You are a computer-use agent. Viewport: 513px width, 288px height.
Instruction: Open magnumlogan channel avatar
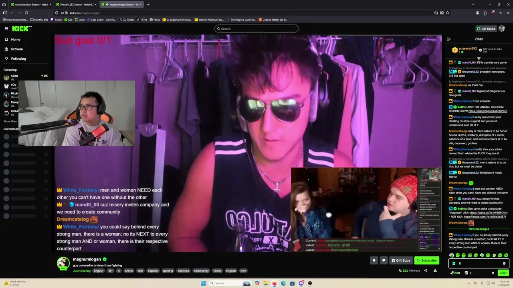pyautogui.click(x=63, y=263)
